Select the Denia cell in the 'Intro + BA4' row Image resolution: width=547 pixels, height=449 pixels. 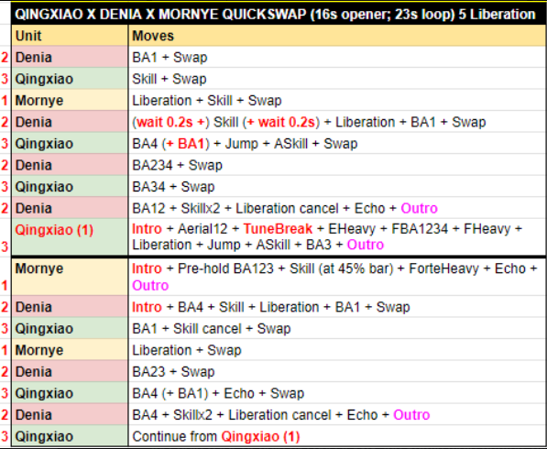click(70, 307)
